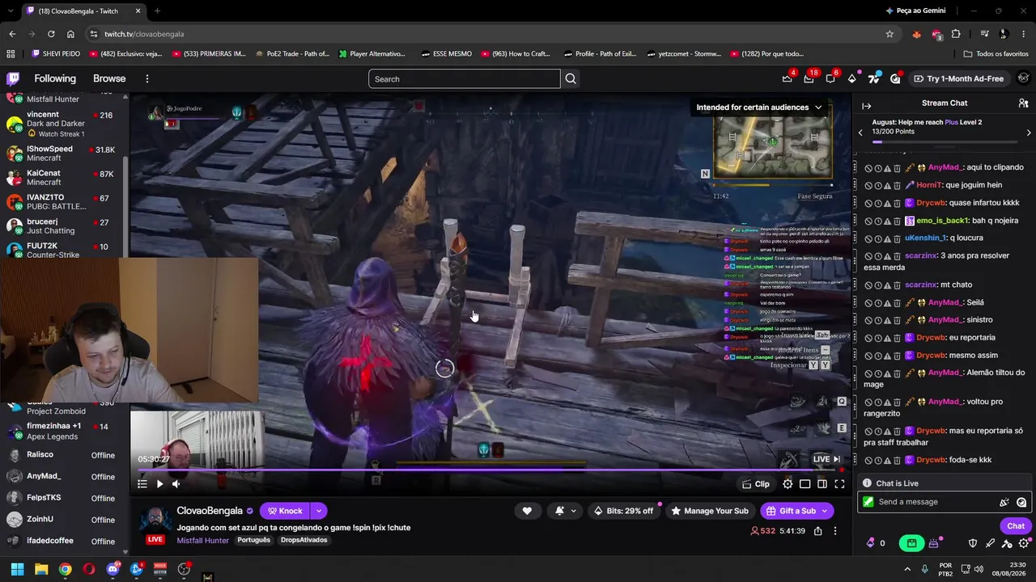
Task: Open the notifications inbox with 18 badge
Action: pyautogui.click(x=809, y=78)
